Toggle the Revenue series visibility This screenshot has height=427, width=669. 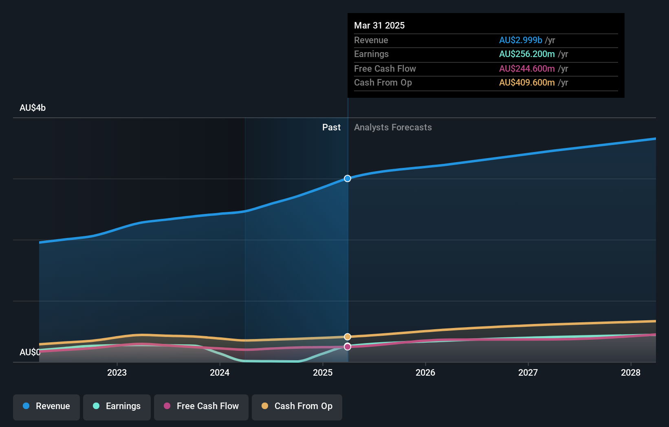click(x=46, y=406)
